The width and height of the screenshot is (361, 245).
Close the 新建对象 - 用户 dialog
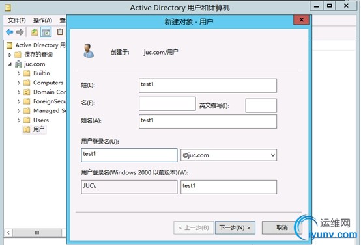click(x=301, y=20)
